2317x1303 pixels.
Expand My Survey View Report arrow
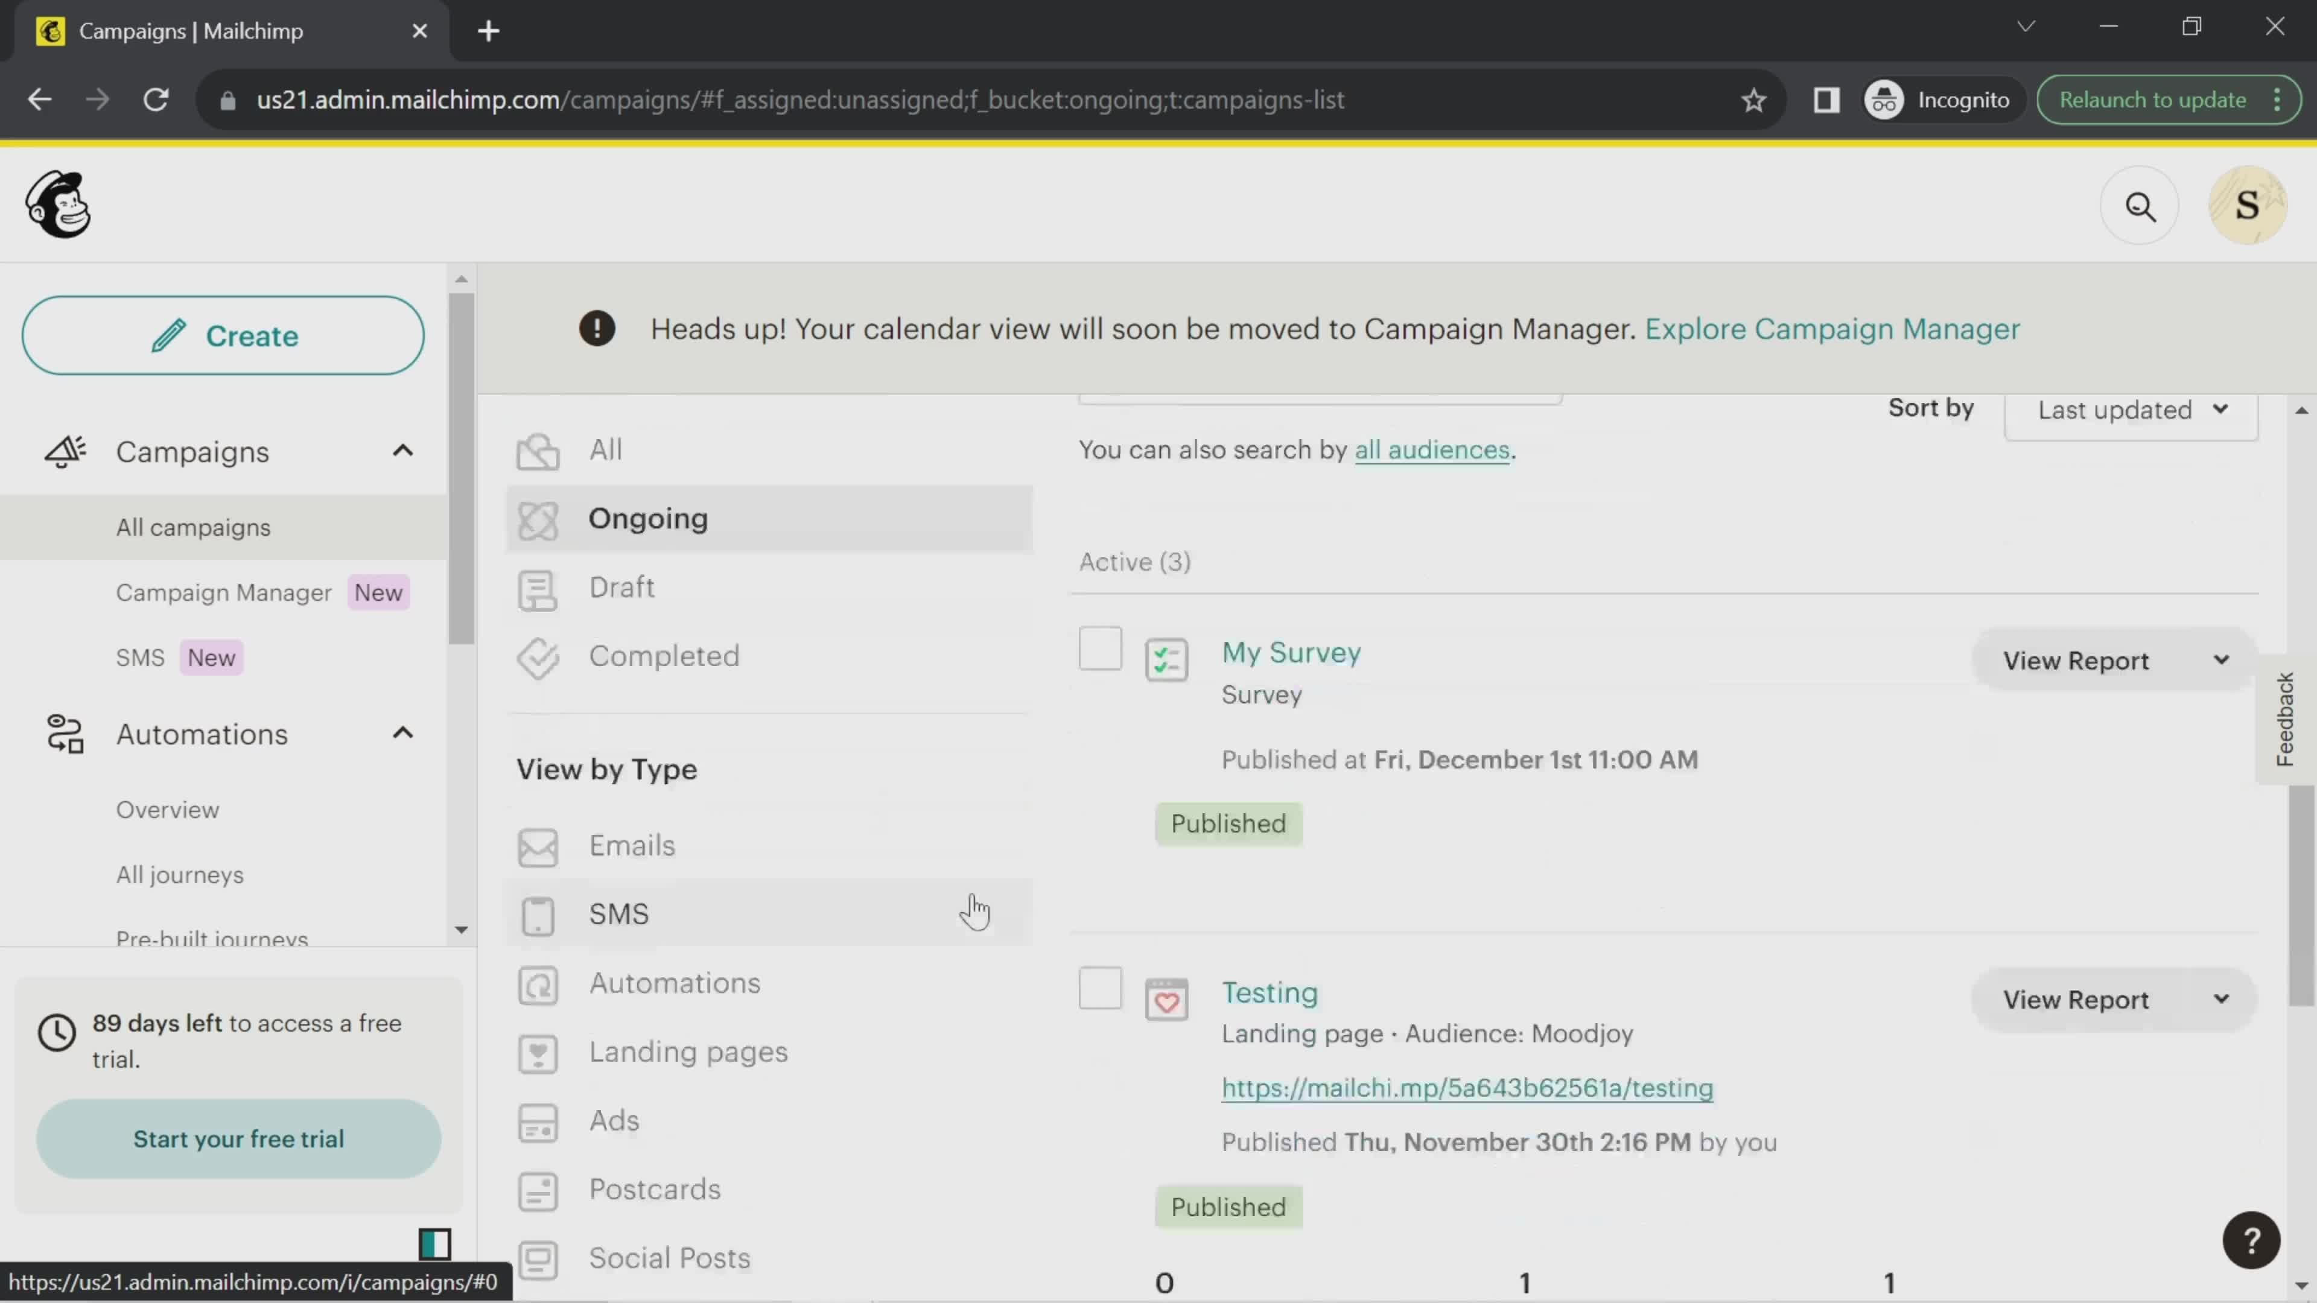click(2220, 660)
